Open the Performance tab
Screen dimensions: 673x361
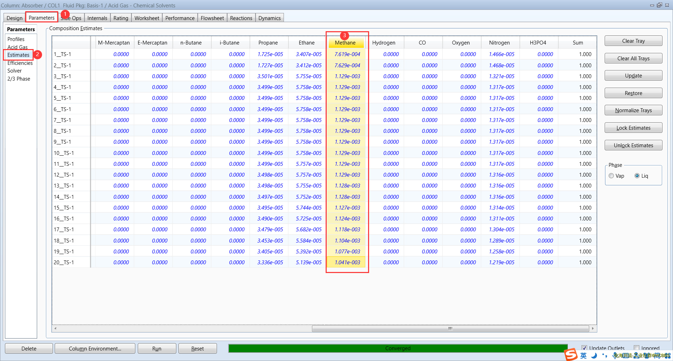(180, 18)
